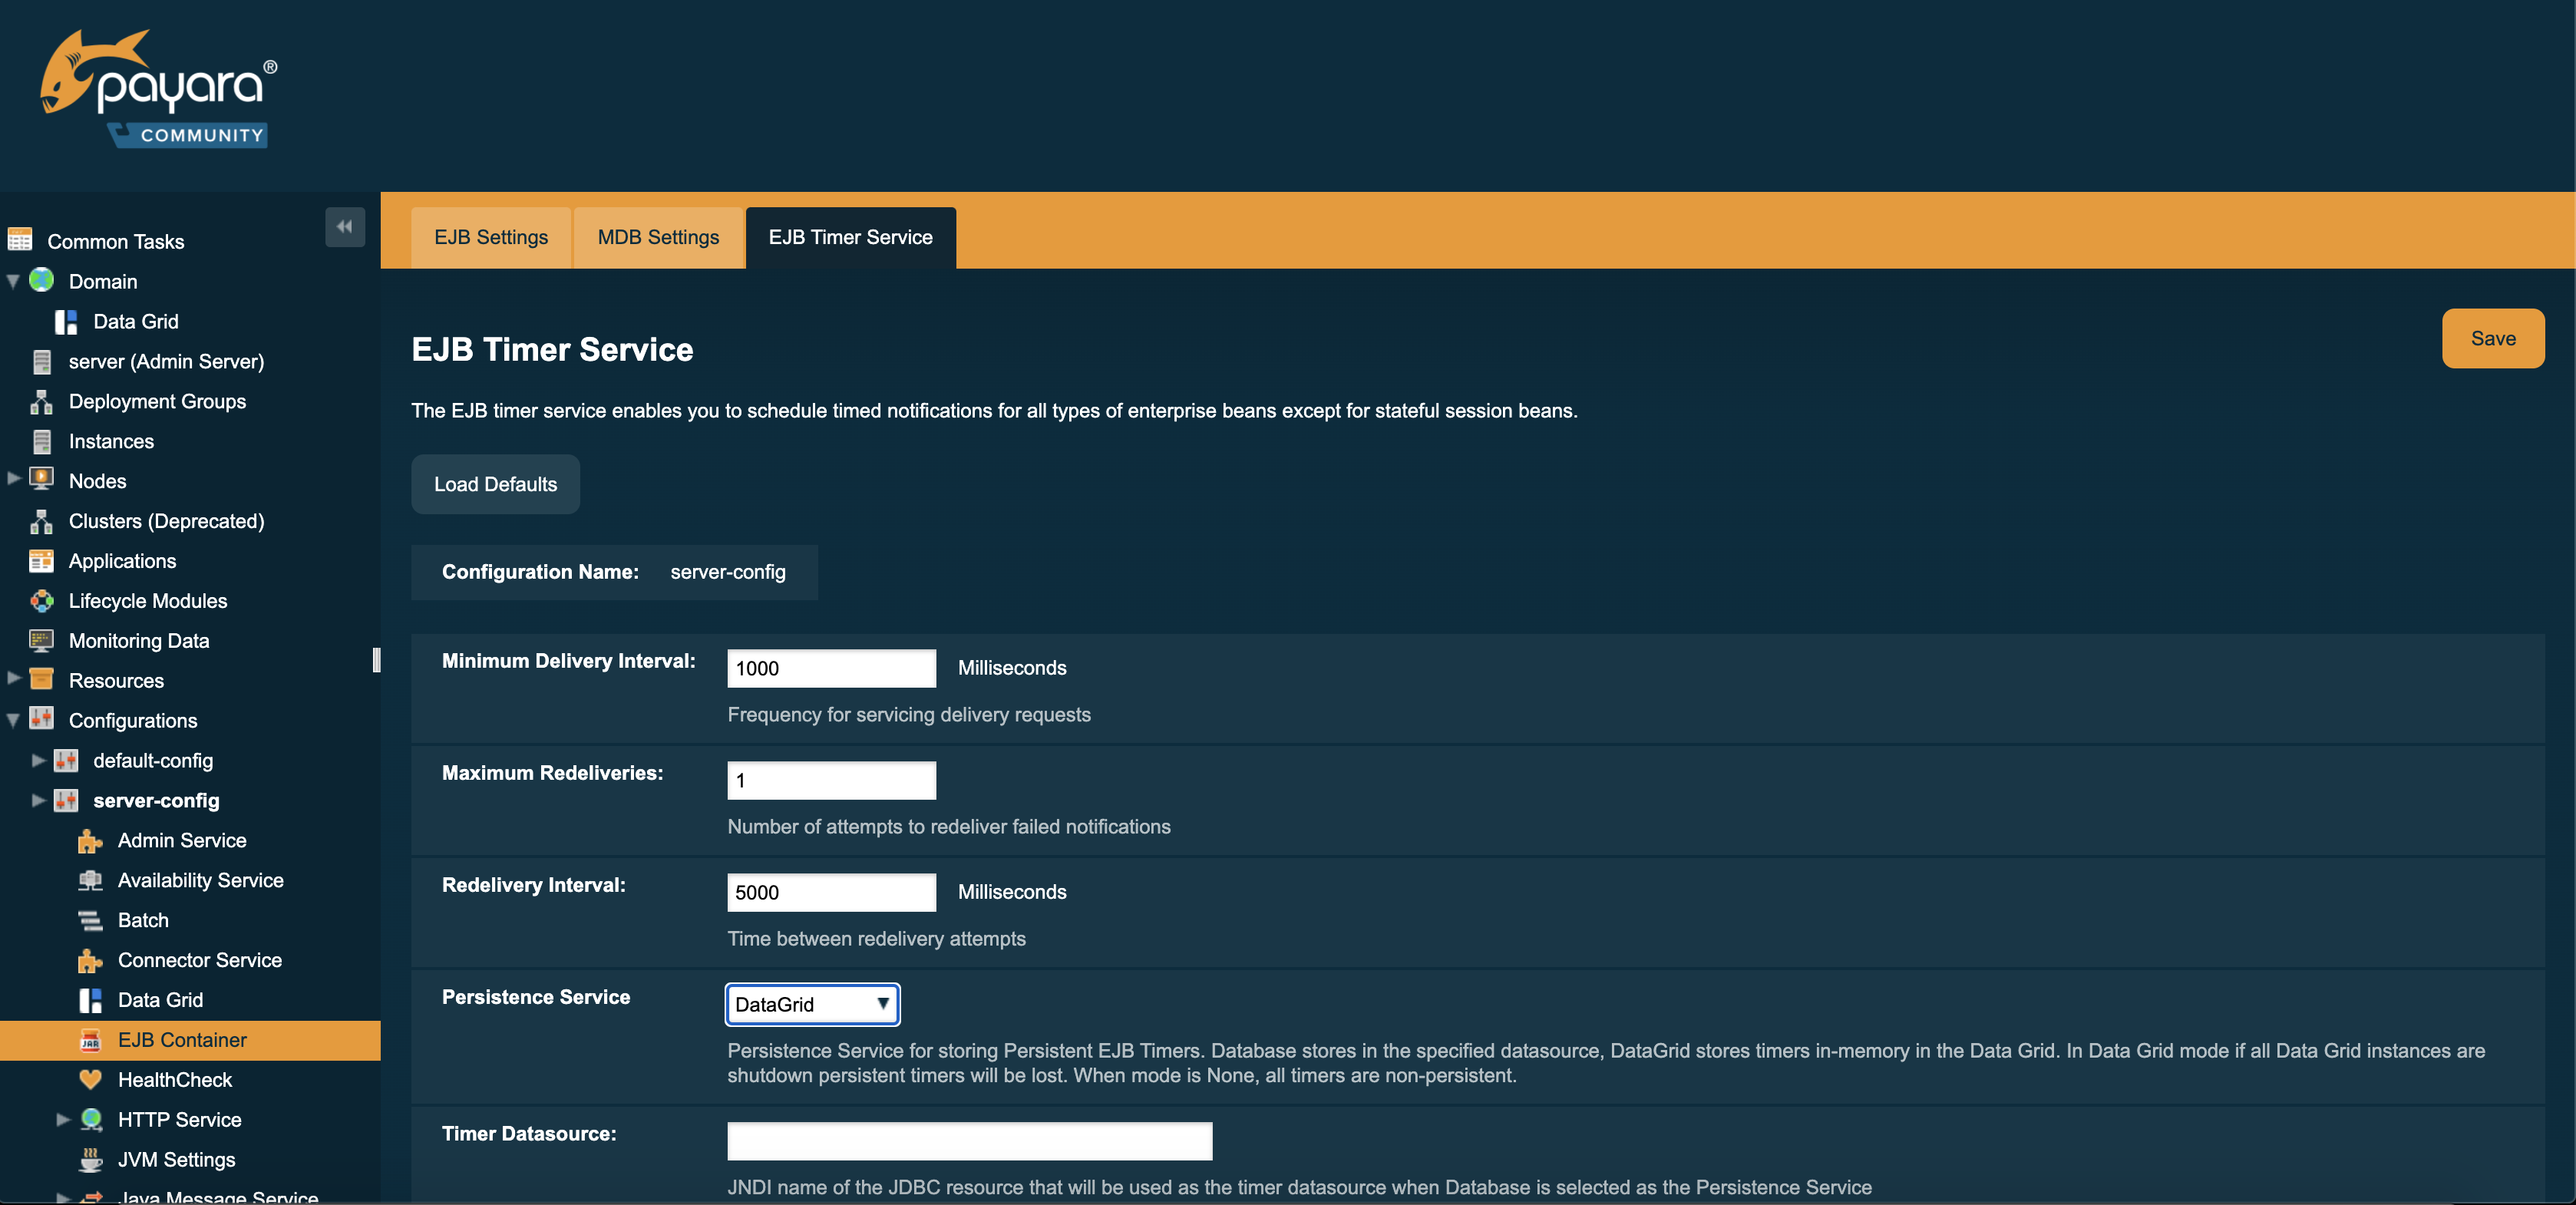Click the Data Grid icon under Domain
This screenshot has width=2576, height=1205.
[x=66, y=322]
